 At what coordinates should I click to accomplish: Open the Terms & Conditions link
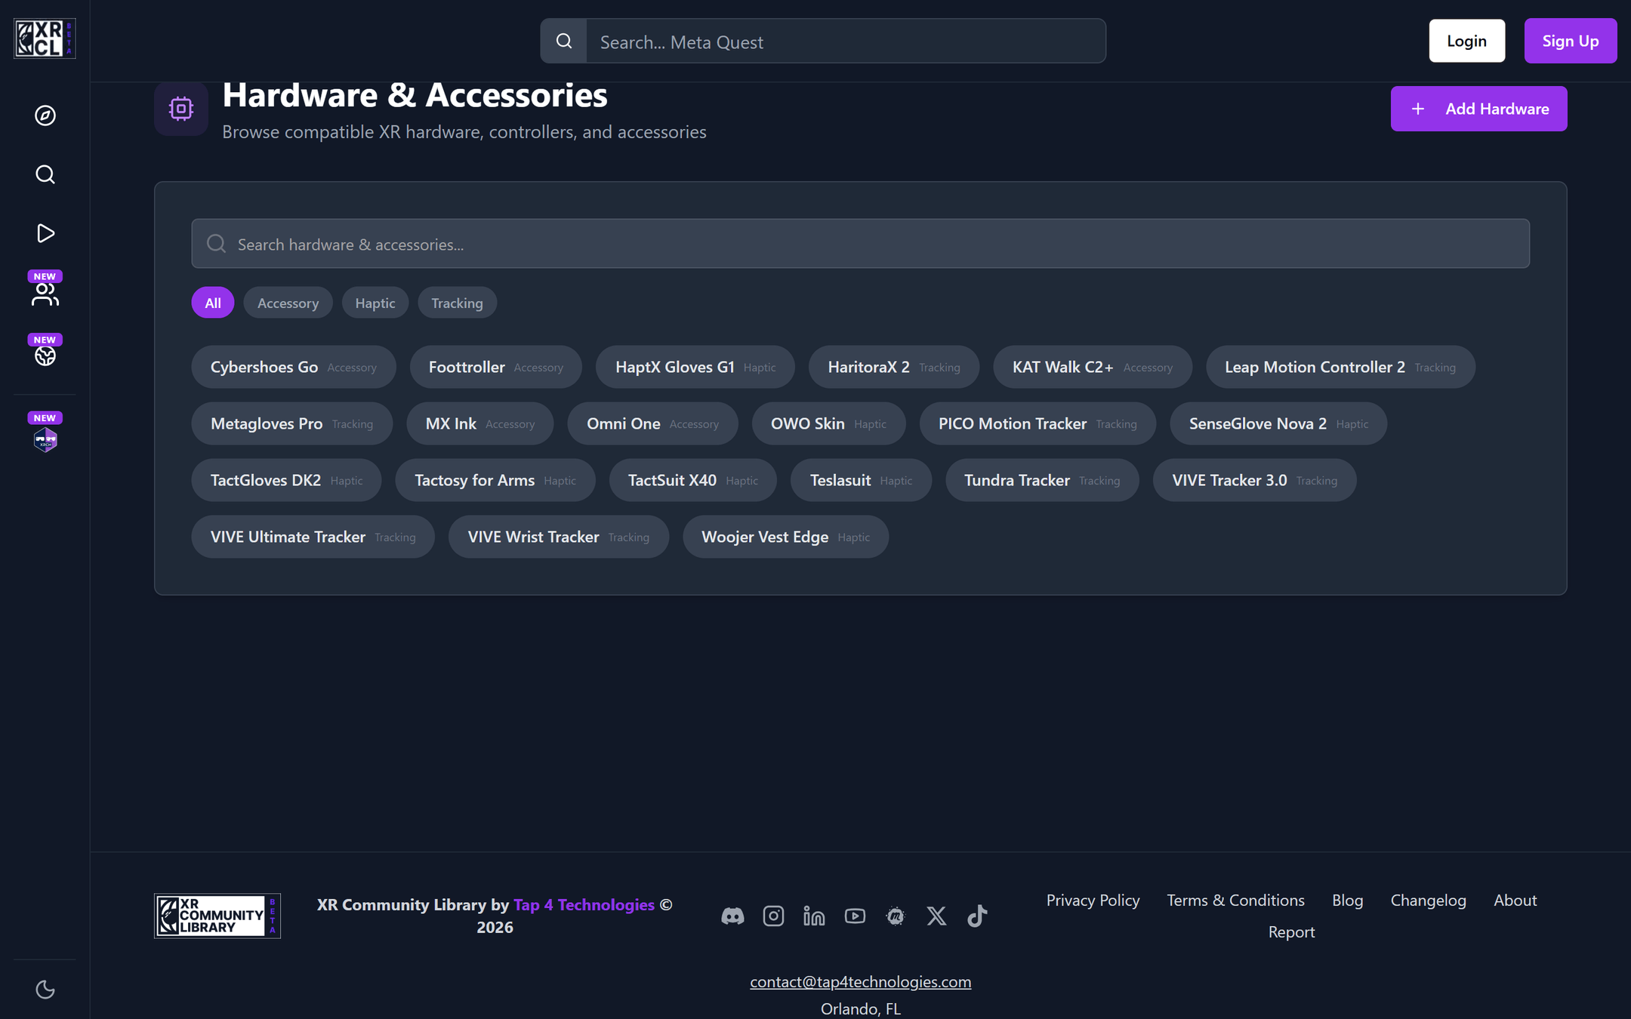tap(1235, 900)
